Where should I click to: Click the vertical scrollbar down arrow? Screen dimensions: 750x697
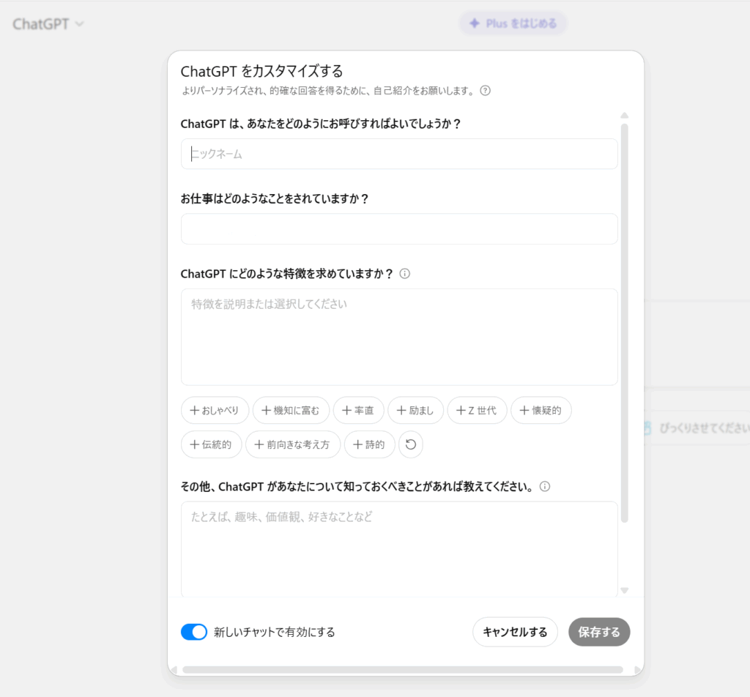(x=624, y=590)
